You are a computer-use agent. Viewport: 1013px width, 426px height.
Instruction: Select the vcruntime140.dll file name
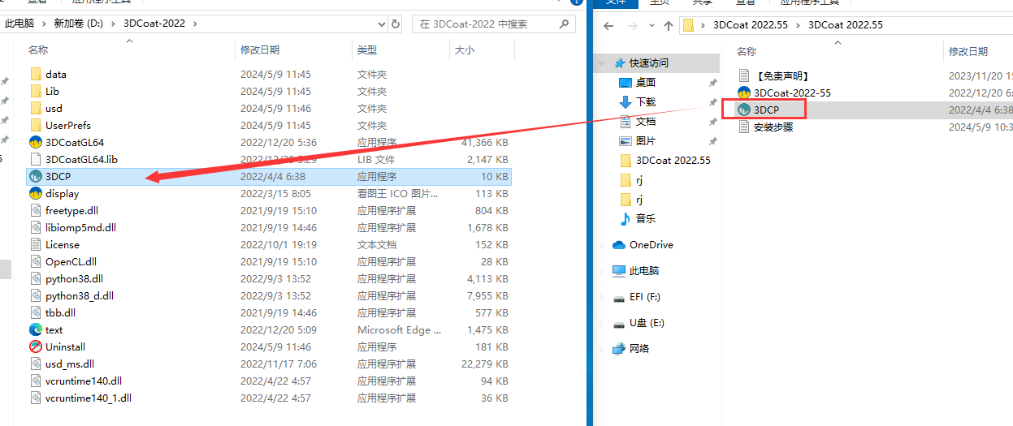click(x=84, y=381)
